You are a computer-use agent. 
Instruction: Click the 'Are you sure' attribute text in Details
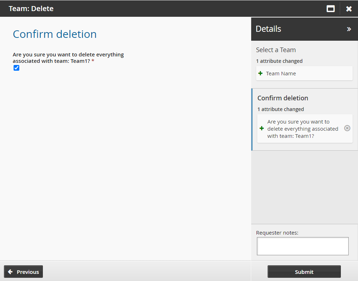[303, 129]
